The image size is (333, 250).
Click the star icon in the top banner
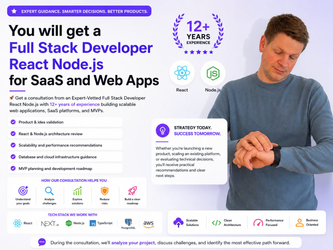tap(14, 11)
